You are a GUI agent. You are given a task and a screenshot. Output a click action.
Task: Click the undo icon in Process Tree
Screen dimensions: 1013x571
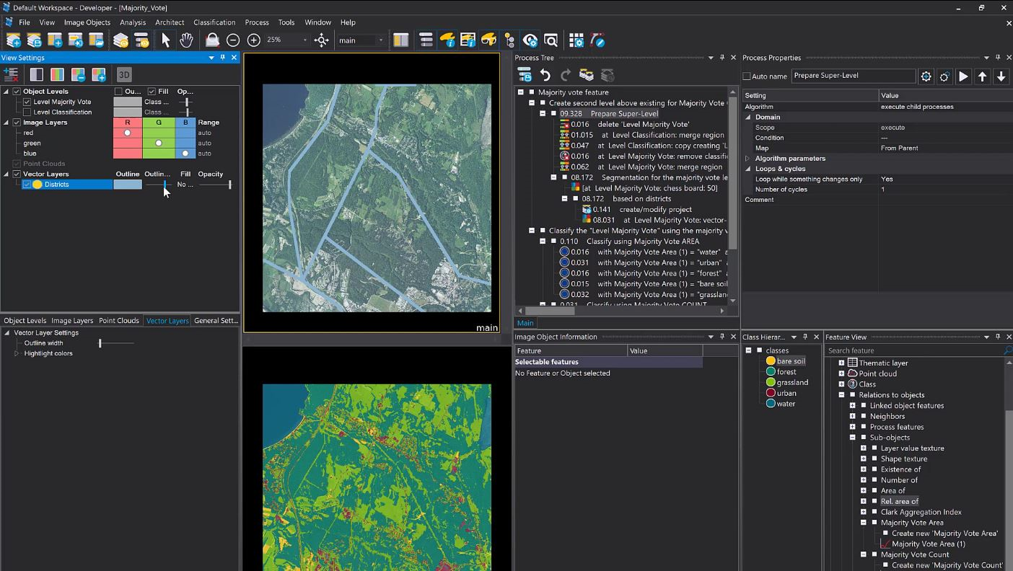545,75
